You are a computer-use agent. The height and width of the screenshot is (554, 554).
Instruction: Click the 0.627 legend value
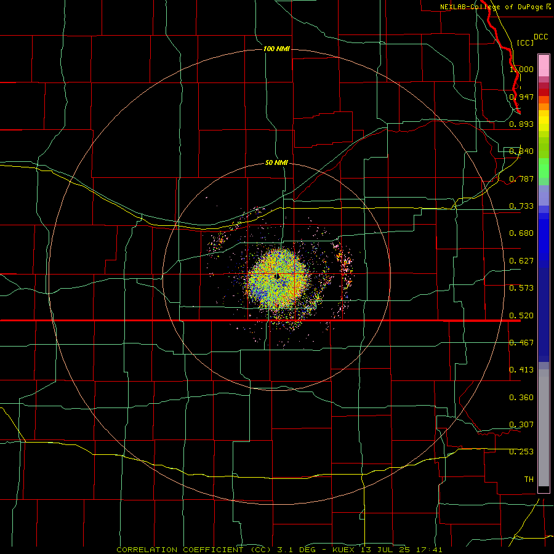[x=521, y=261]
